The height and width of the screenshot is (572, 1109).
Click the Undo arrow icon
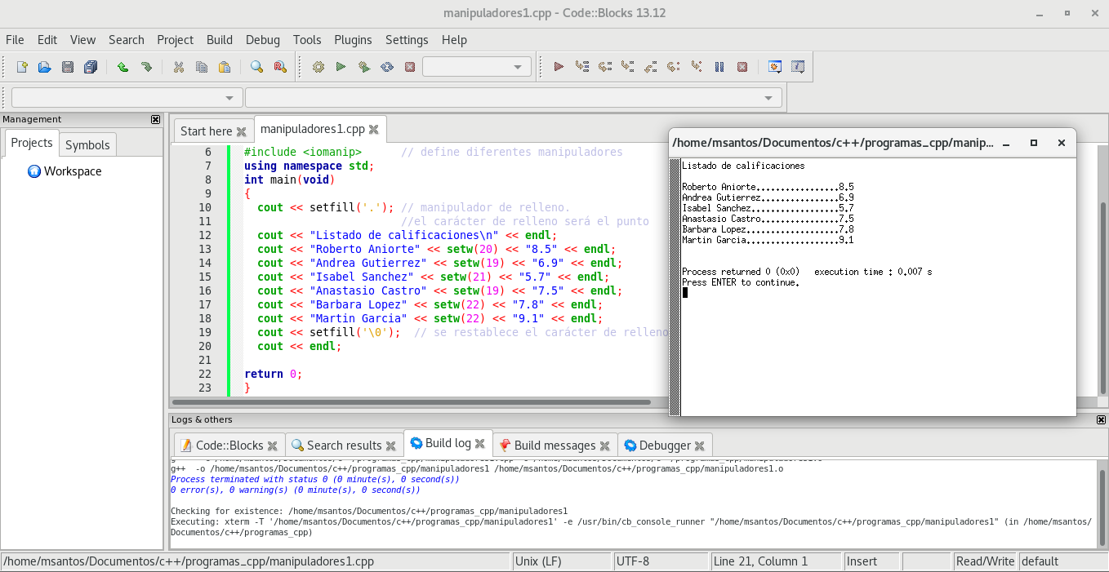pyautogui.click(x=122, y=67)
